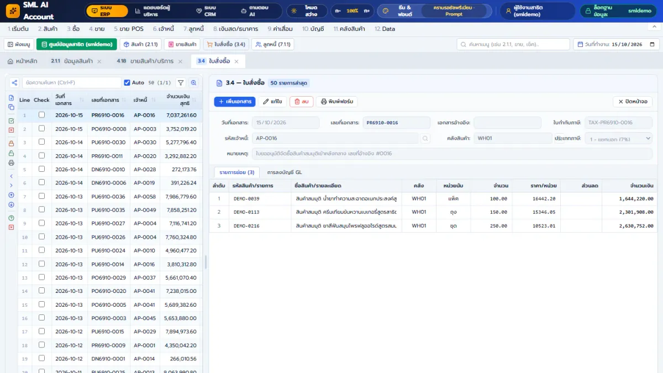Image resolution: width=663 pixels, height=373 pixels.
Task: Sort the list by the AP creditor column
Action: [145, 99]
